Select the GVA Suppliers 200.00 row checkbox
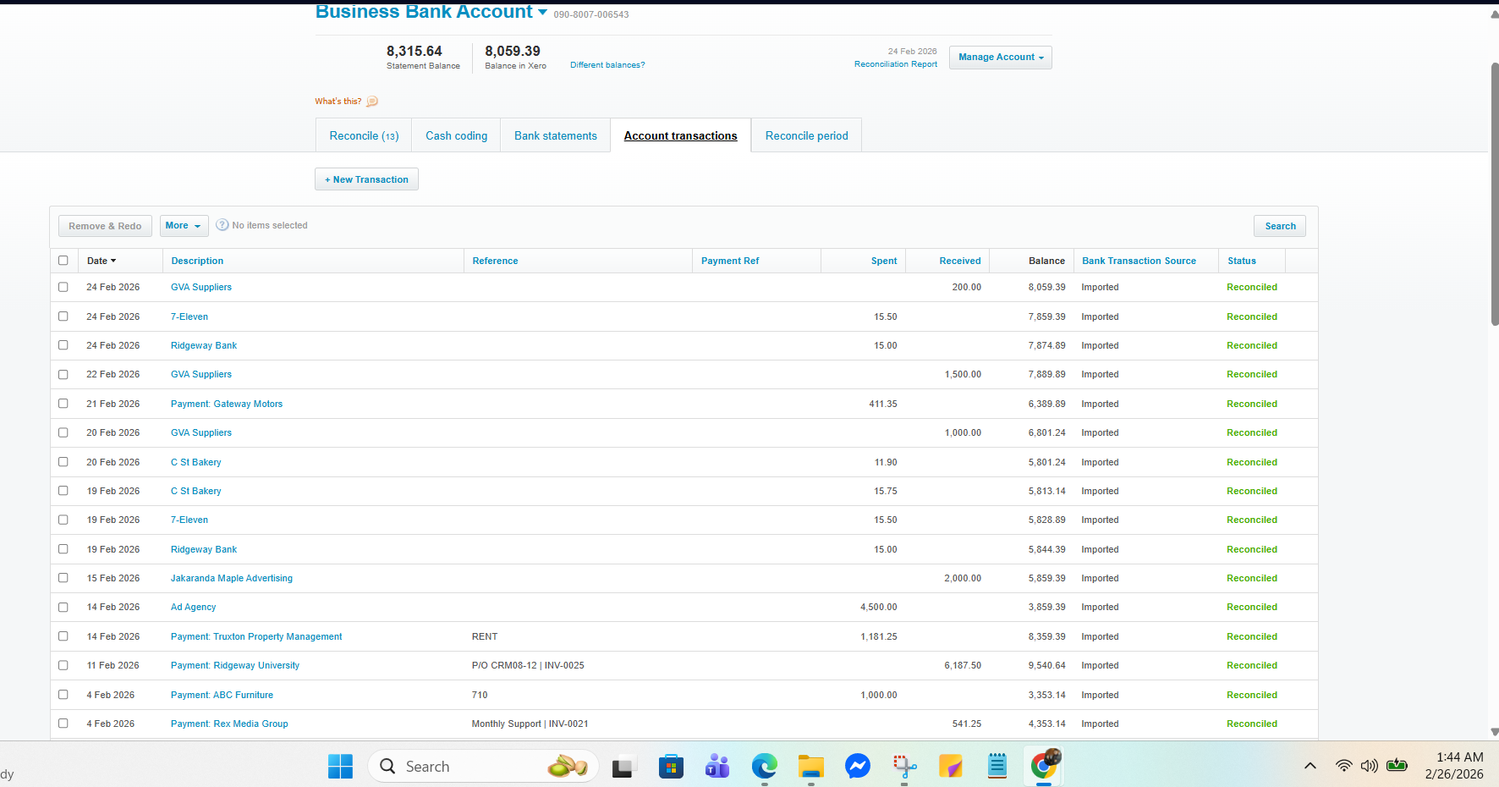Image resolution: width=1499 pixels, height=787 pixels. click(63, 287)
